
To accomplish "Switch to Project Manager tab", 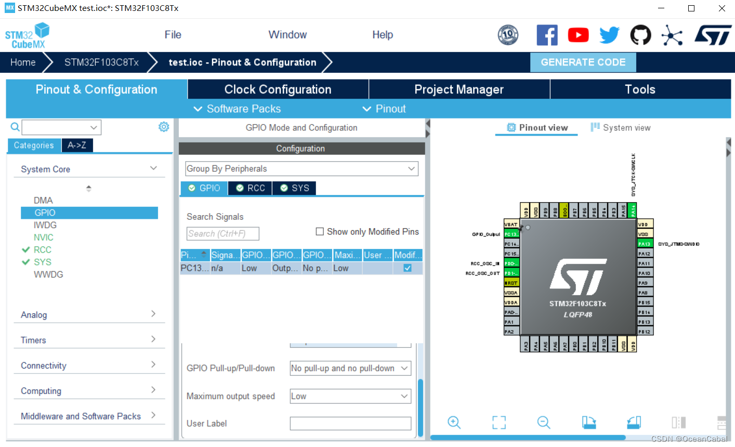I will (459, 89).
